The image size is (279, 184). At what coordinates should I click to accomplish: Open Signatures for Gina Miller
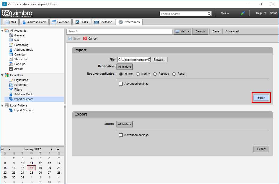coord(21,80)
